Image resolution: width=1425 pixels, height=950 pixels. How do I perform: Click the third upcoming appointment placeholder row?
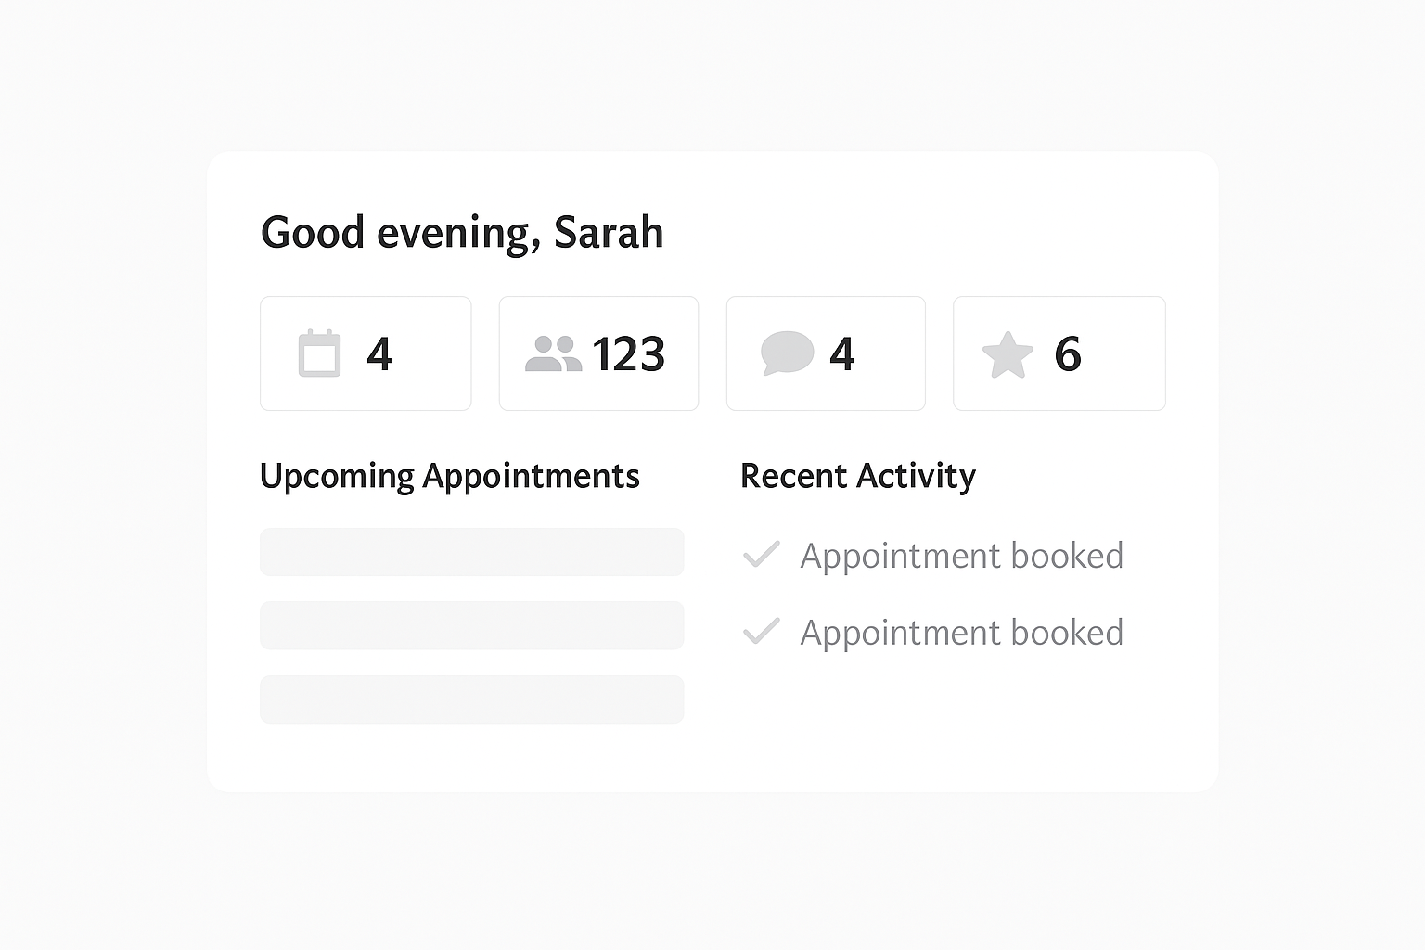(471, 700)
